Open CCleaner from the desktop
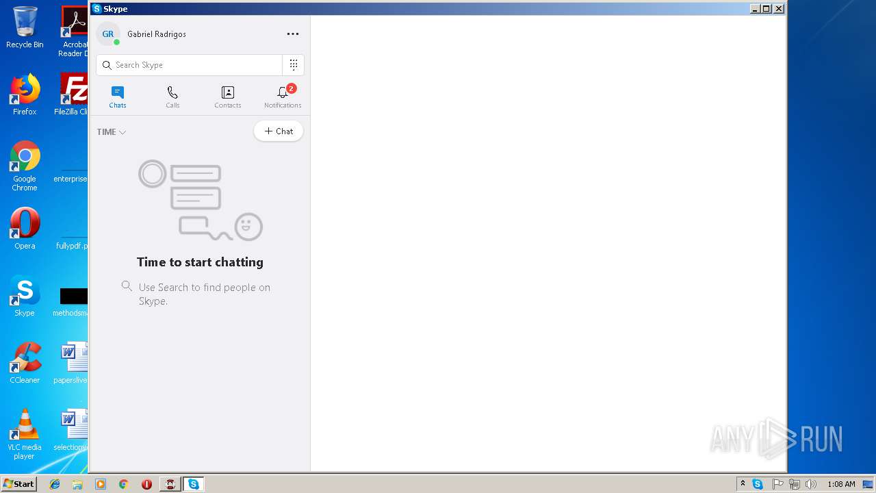Screen dimensions: 876x493 [x=25, y=362]
